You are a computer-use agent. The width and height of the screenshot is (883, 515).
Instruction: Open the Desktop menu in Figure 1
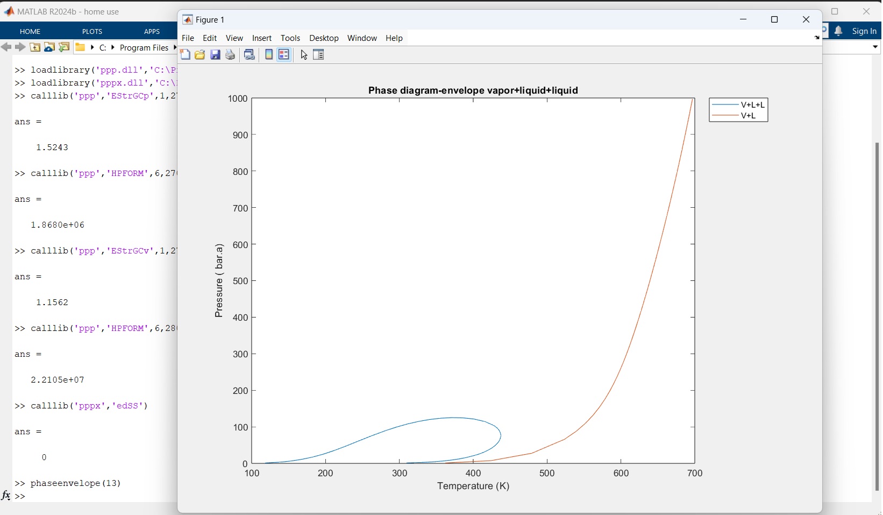[x=324, y=38]
